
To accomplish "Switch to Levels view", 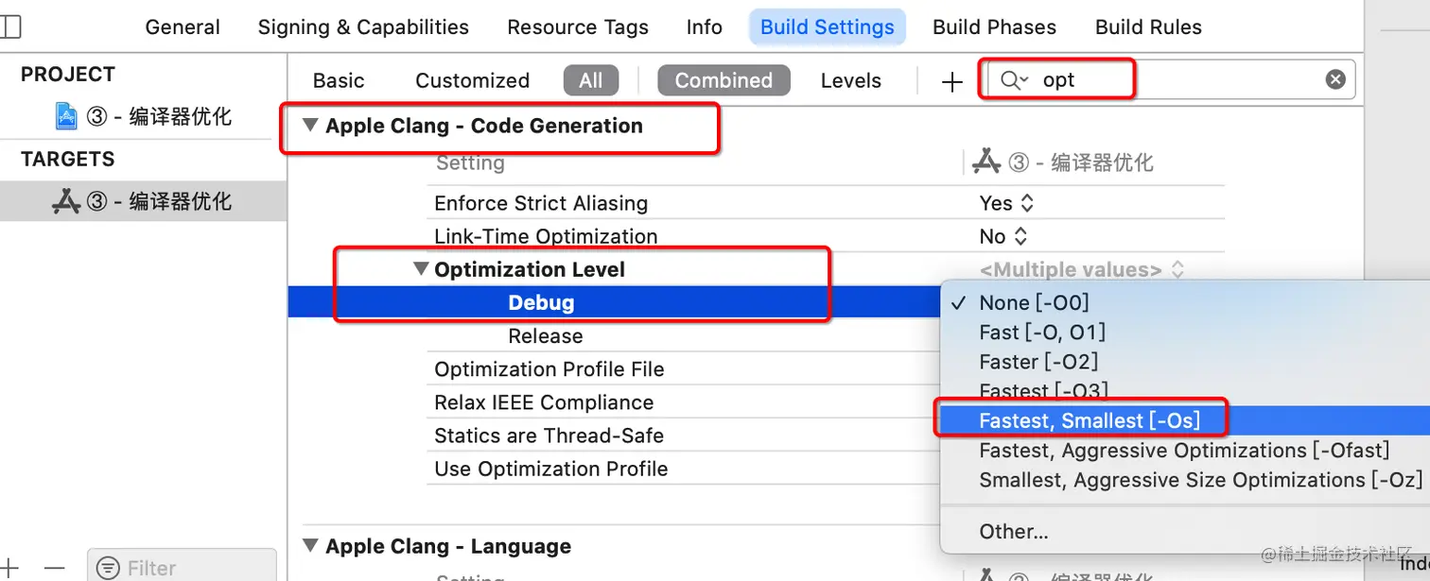I will point(850,80).
